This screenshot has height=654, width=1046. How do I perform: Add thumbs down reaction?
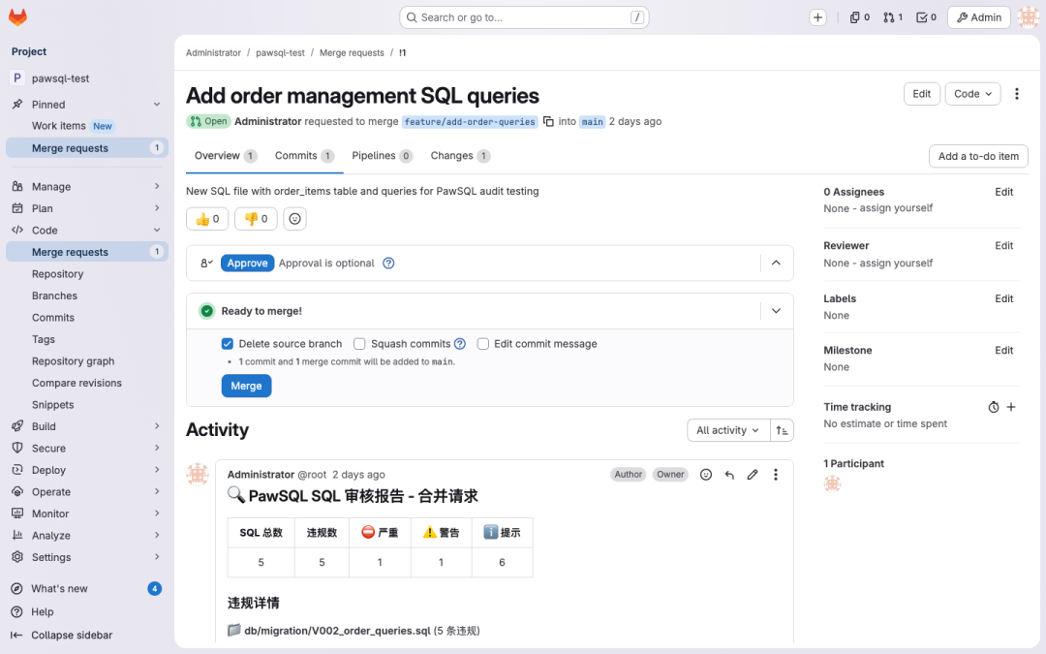pos(256,219)
